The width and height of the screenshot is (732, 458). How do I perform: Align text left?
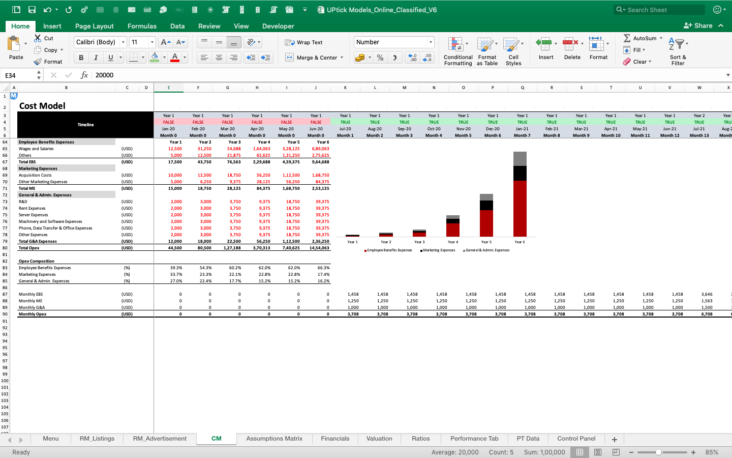[x=204, y=58]
